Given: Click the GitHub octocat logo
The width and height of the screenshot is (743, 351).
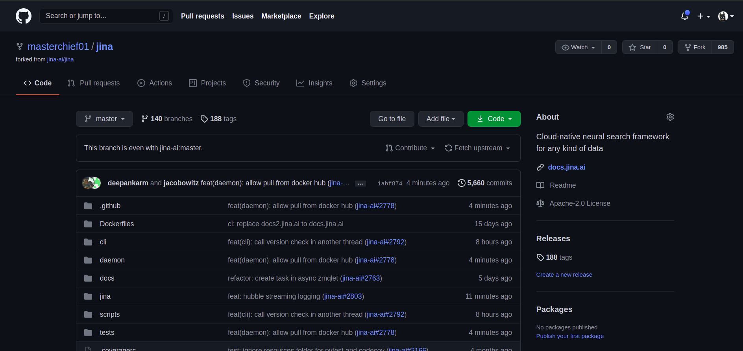Looking at the screenshot, I should [x=24, y=16].
